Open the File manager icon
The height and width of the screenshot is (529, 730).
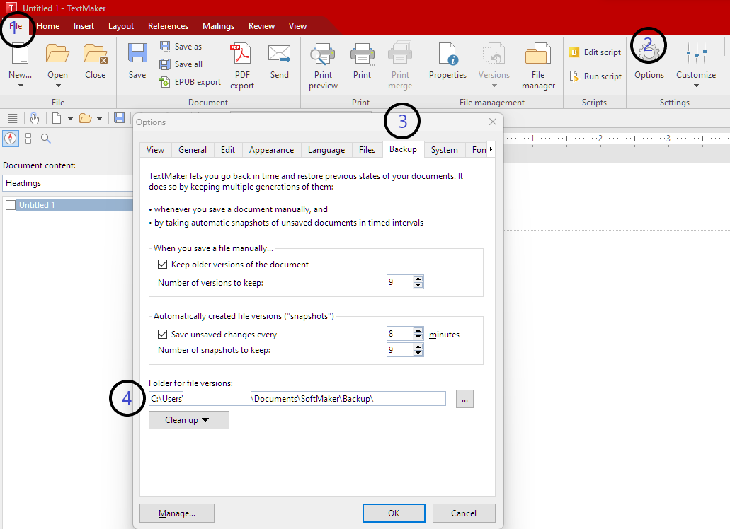click(x=538, y=56)
